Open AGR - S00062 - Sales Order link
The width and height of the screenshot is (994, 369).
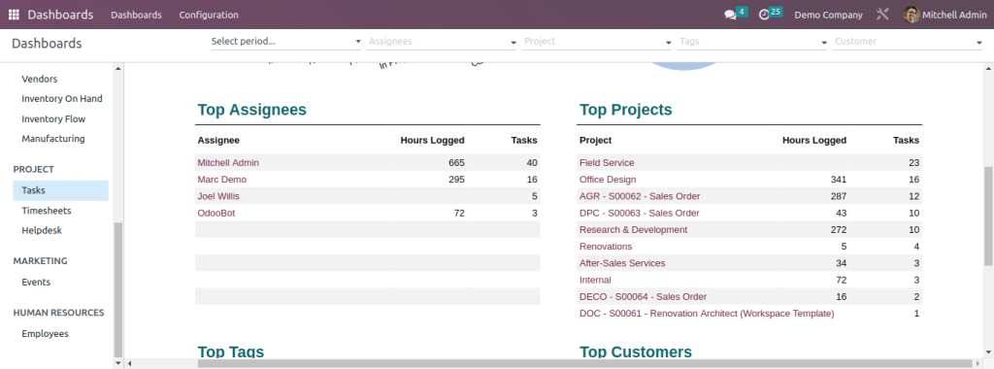coord(640,196)
